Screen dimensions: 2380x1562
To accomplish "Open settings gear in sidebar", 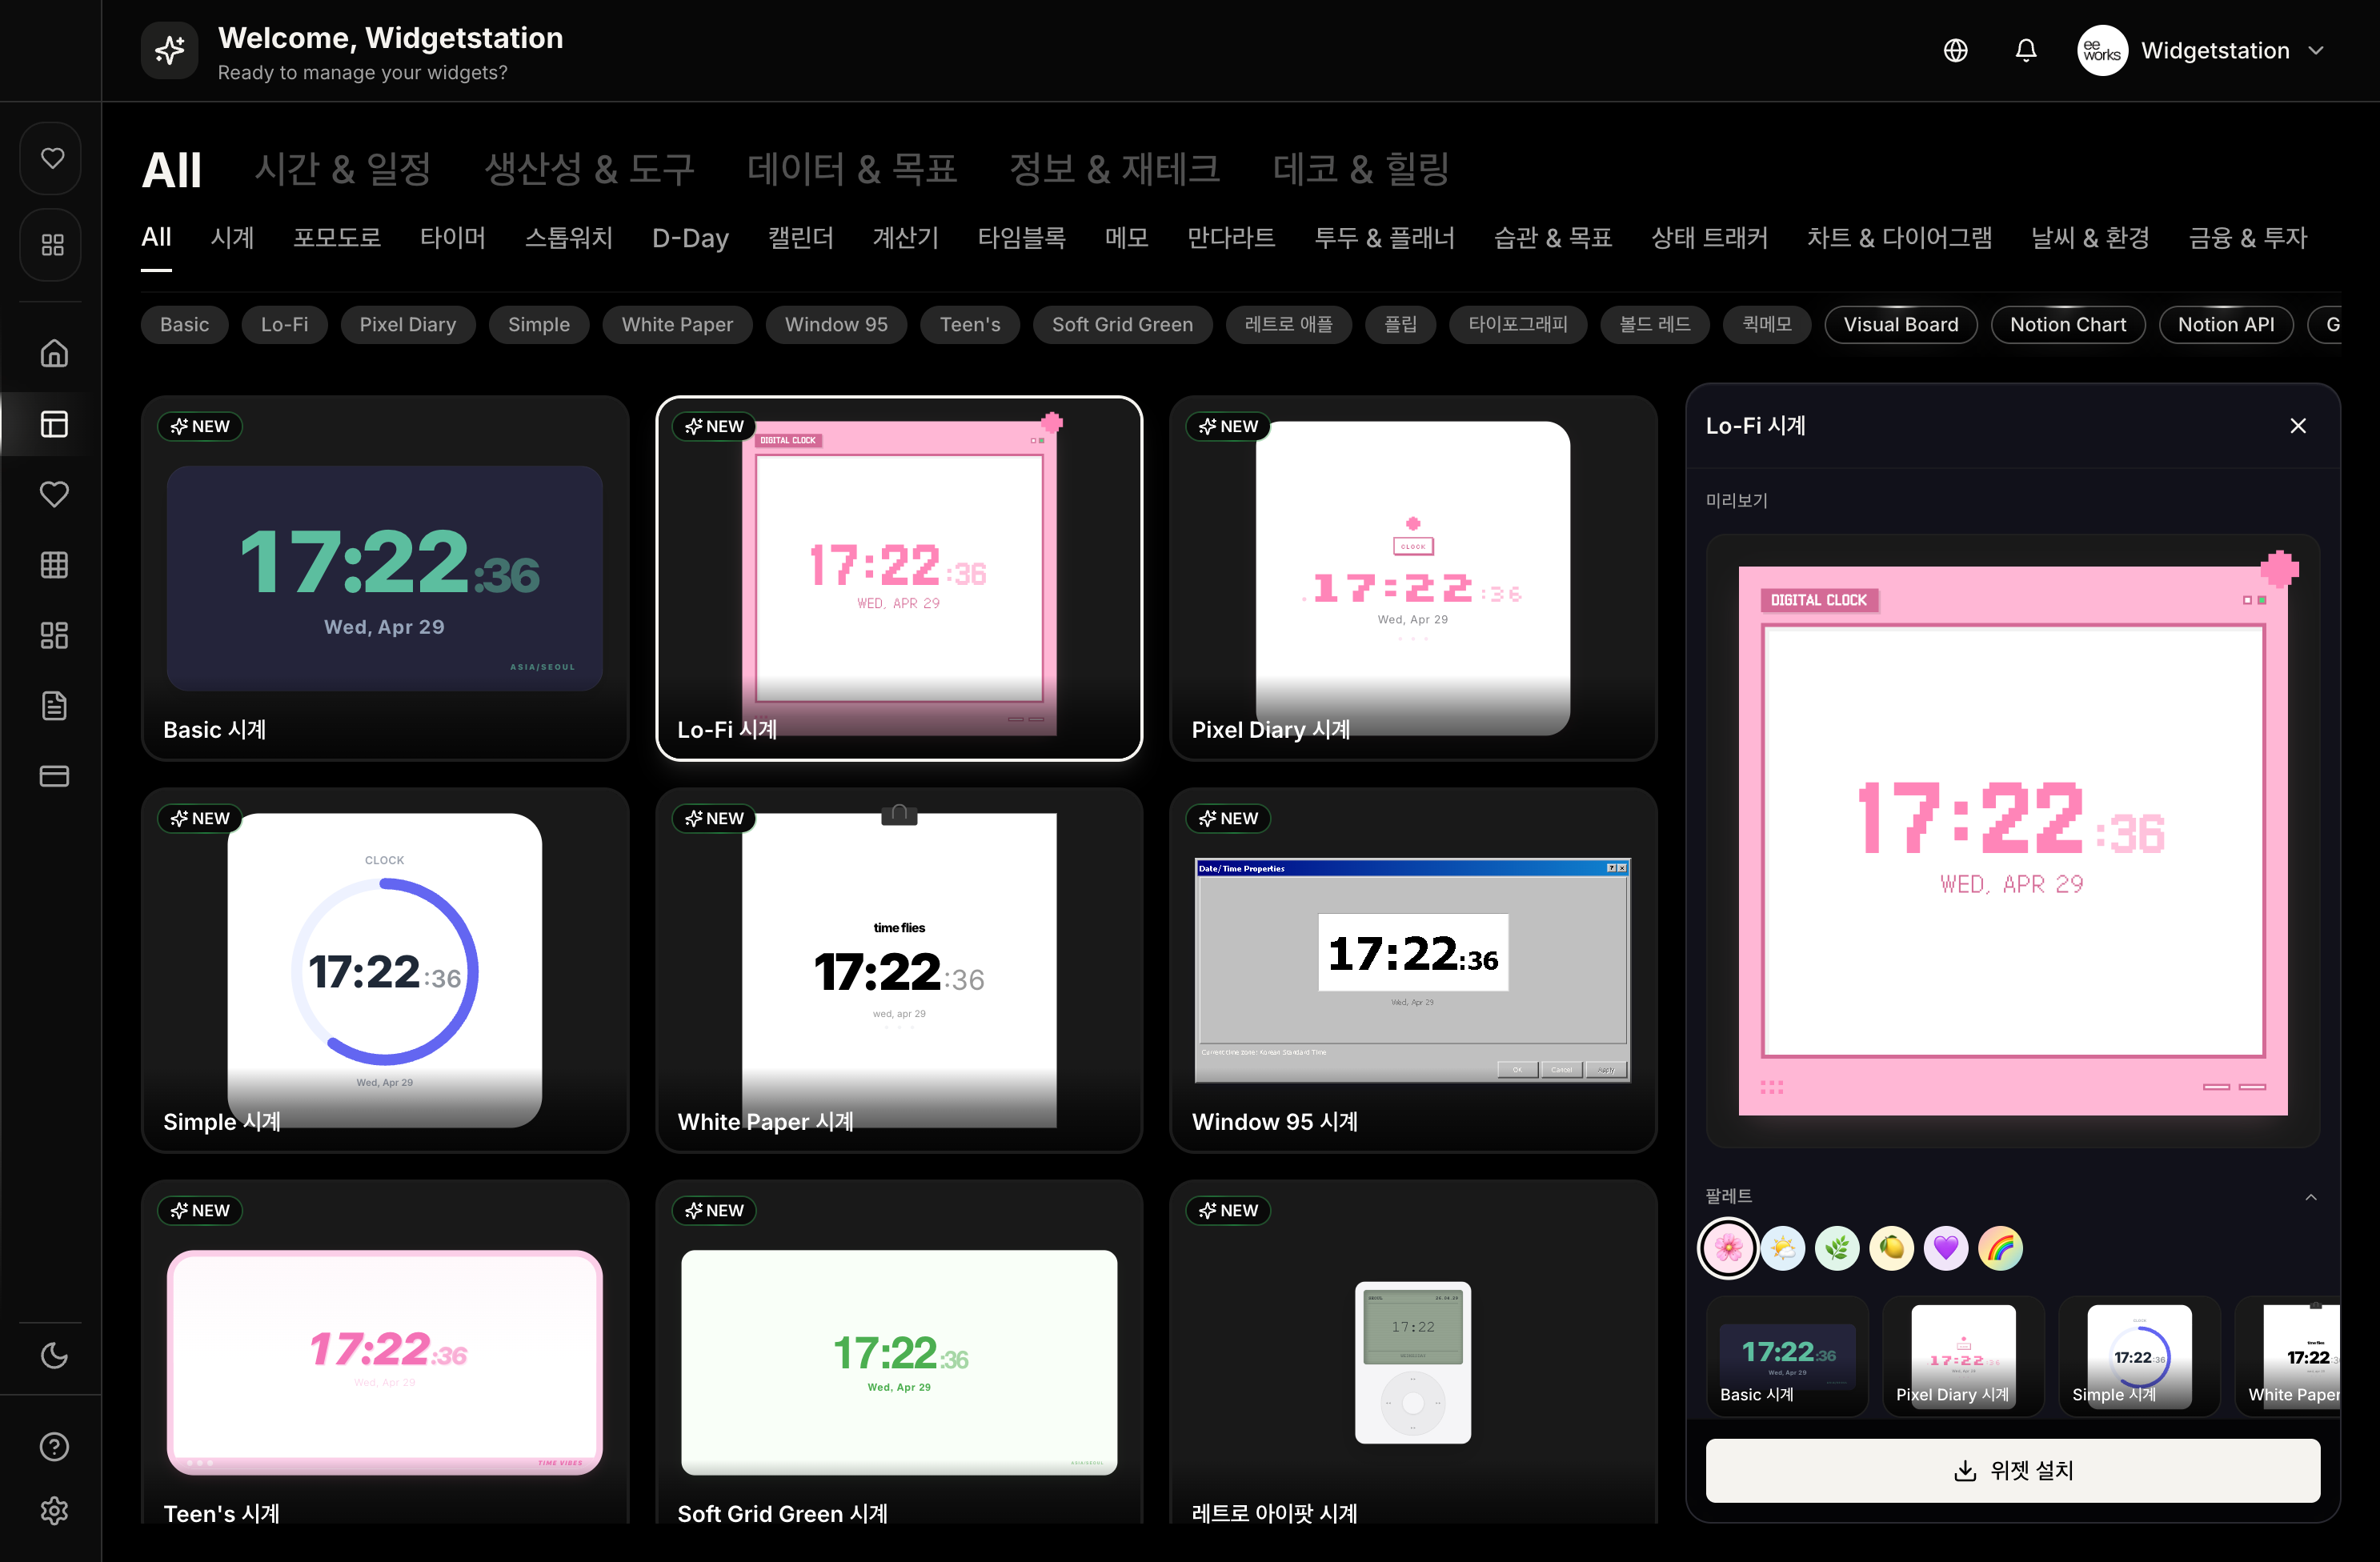I will [x=54, y=1510].
